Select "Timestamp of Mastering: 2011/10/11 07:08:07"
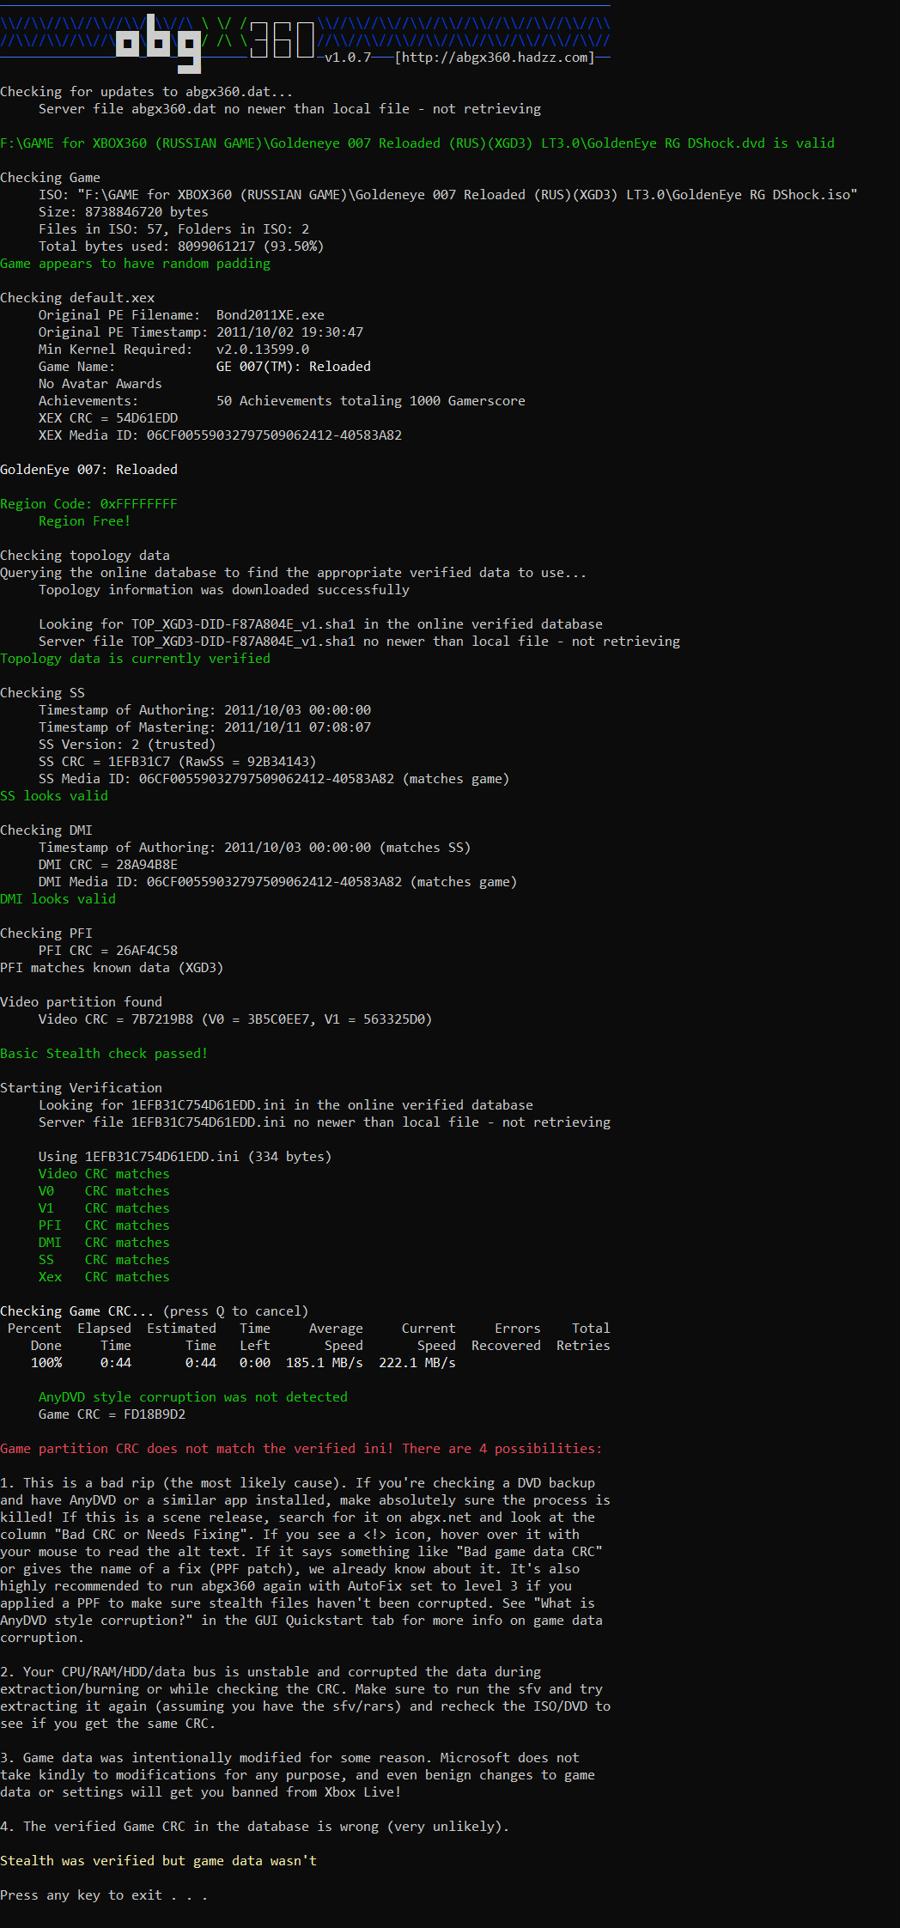Viewport: 900px width, 1928px height. (x=205, y=727)
